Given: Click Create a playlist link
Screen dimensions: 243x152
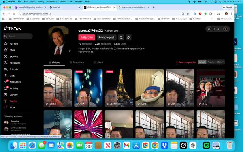Looking at the screenshot, I should [x=186, y=62].
